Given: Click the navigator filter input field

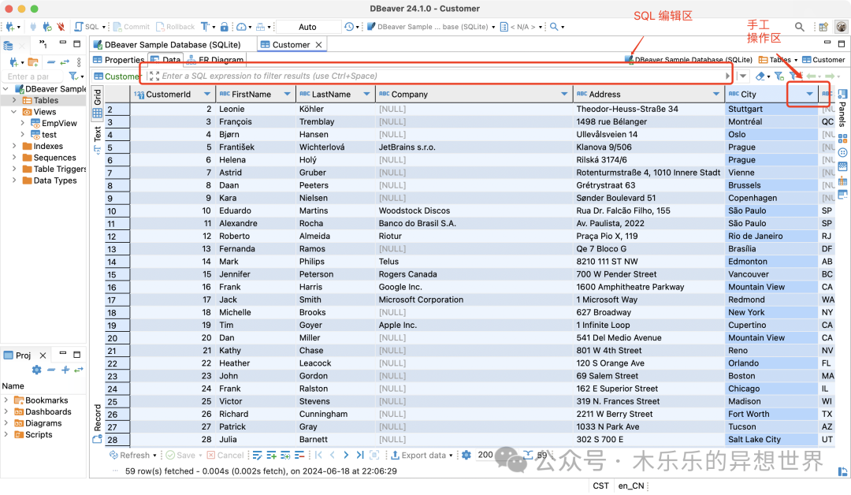Looking at the screenshot, I should (x=34, y=76).
